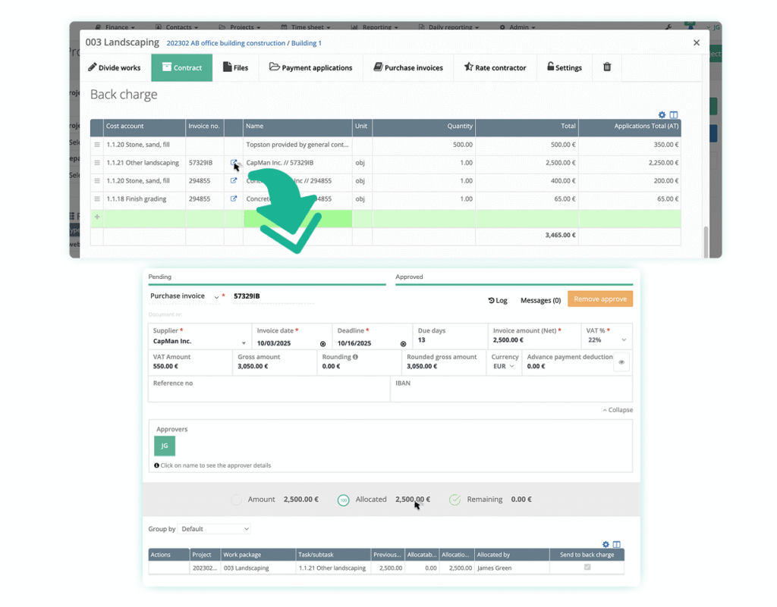
Task: Open Messages (0) for the purchase invoice
Action: click(x=539, y=300)
